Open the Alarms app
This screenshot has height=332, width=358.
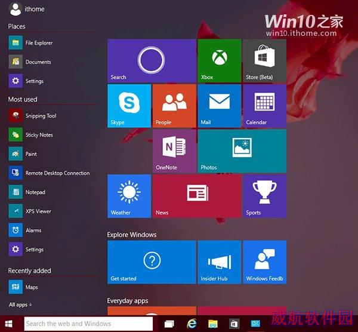[x=25, y=230]
